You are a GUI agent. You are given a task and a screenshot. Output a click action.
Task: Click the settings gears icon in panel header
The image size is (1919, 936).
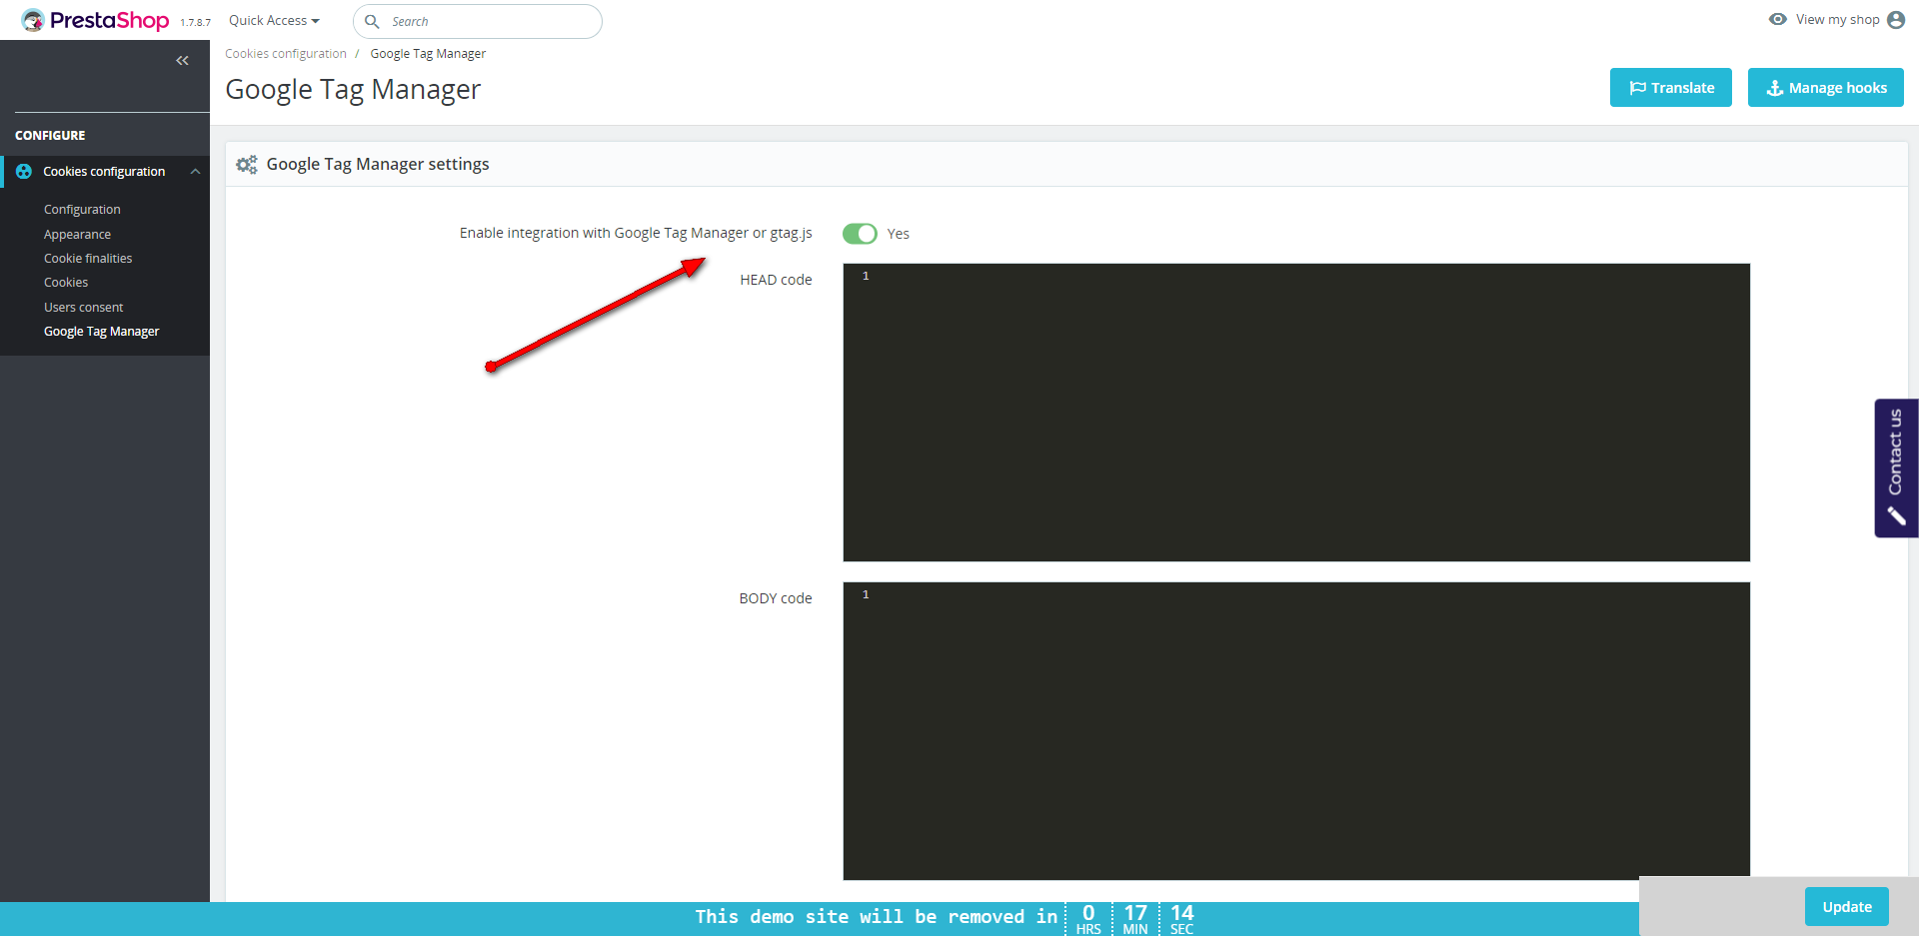[247, 164]
